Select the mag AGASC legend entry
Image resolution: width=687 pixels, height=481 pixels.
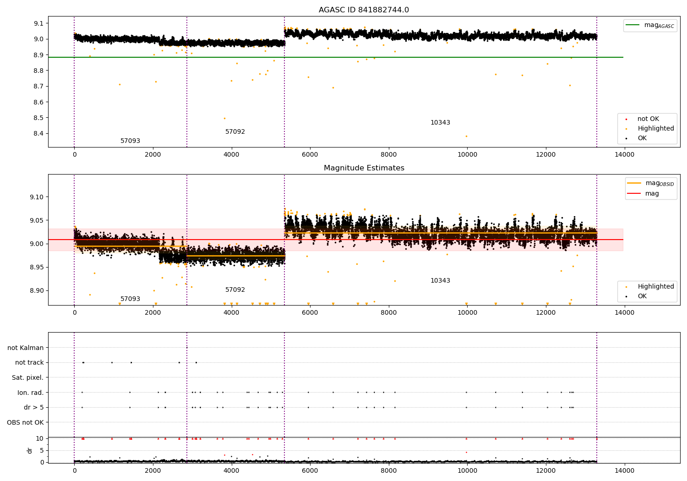(x=650, y=25)
